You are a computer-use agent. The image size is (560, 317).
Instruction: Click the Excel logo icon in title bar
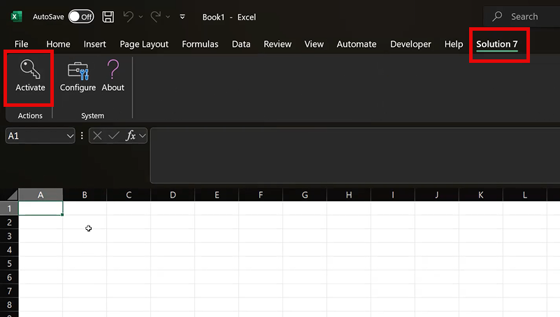point(17,16)
